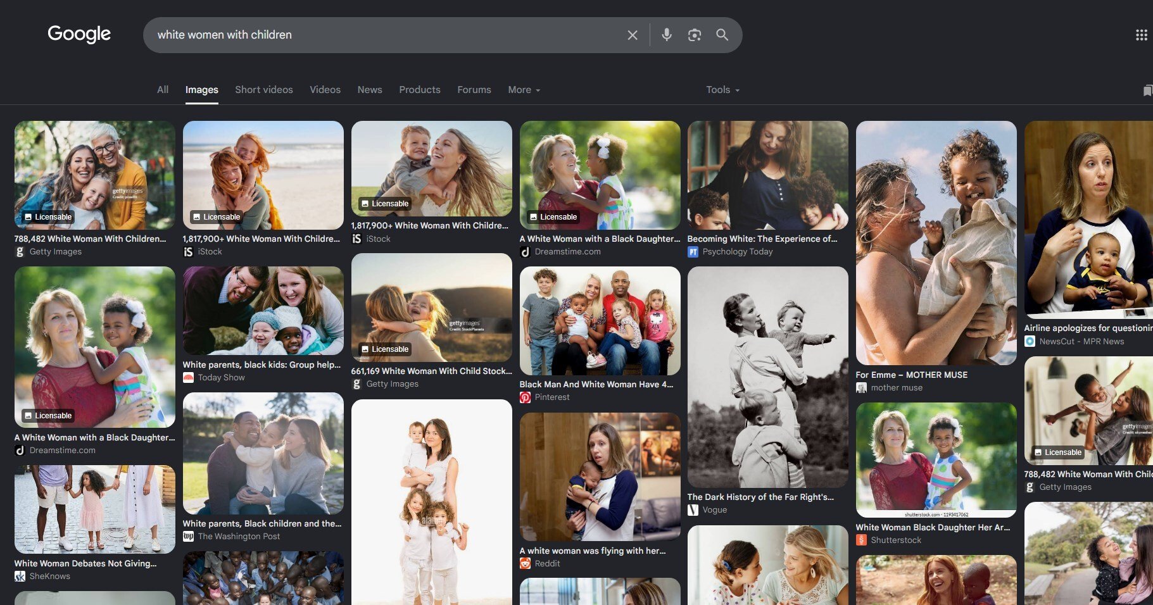The width and height of the screenshot is (1153, 605).
Task: Start voice search with the microphone icon
Action: coord(666,35)
